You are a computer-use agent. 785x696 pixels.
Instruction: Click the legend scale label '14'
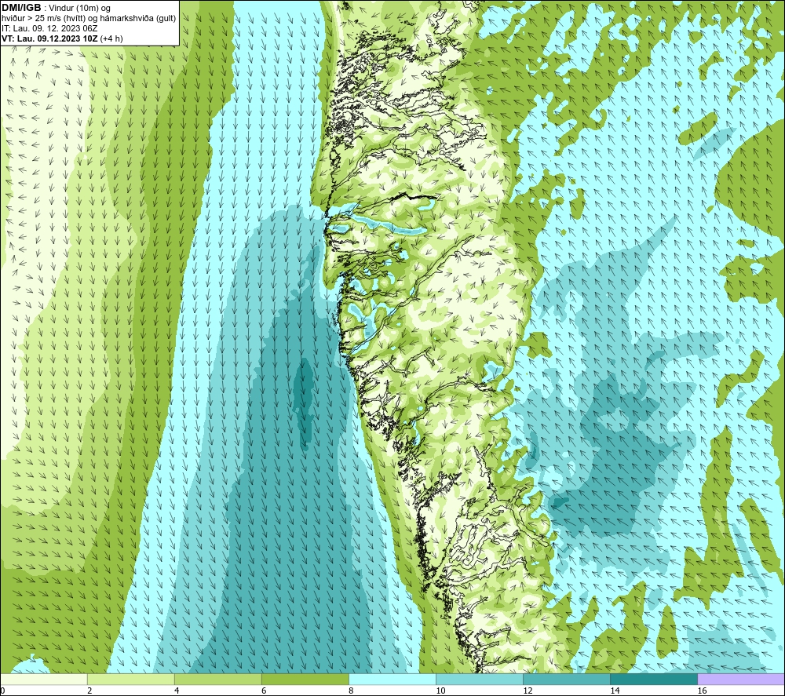point(615,691)
